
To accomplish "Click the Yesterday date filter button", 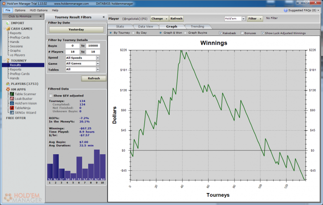I will (x=76, y=29).
